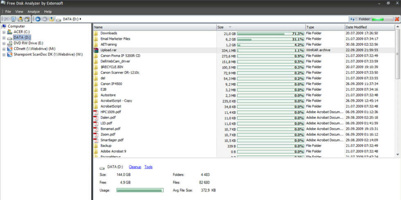Select the Canon IP4500 folder name

111,84
